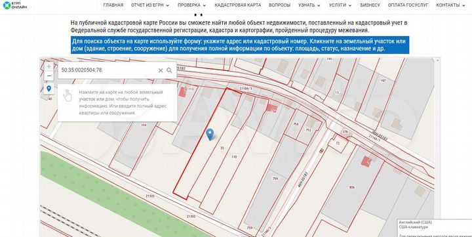Select parcel labeled 113 on map

click(x=191, y=89)
